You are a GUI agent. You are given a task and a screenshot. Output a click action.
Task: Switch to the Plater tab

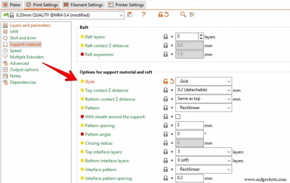[12, 5]
